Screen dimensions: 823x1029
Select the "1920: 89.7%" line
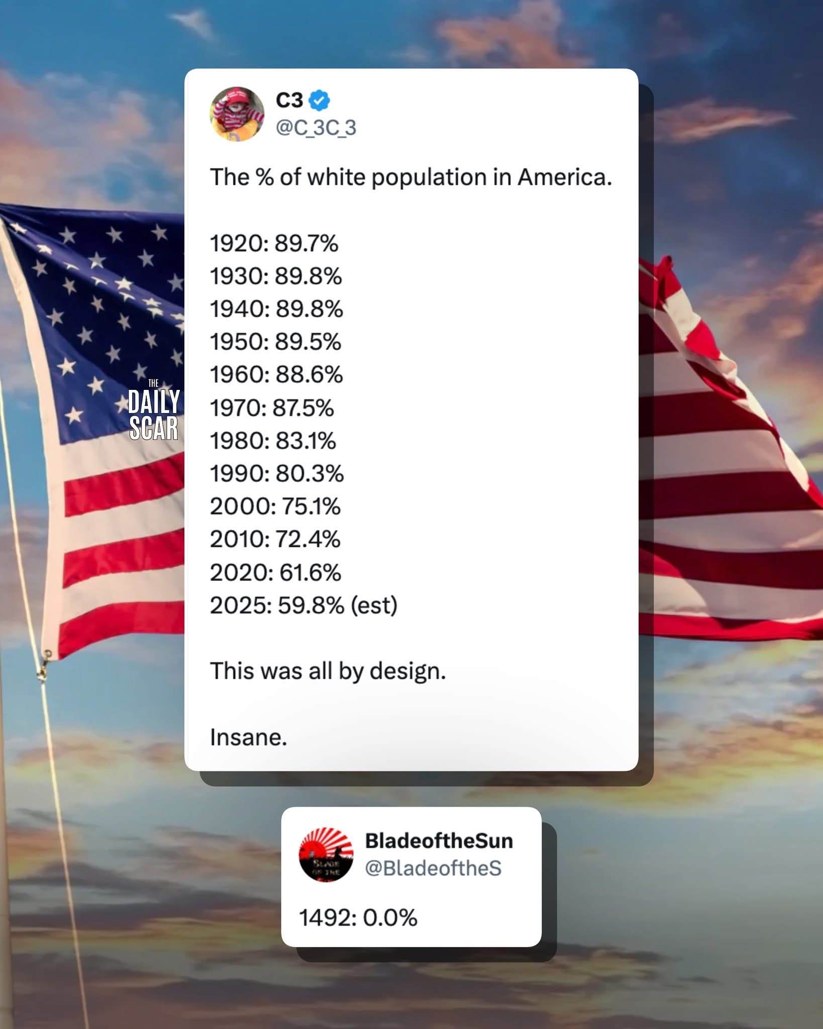click(x=274, y=244)
